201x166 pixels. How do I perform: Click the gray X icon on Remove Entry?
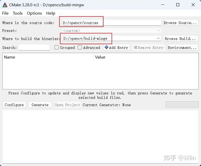point(135,47)
